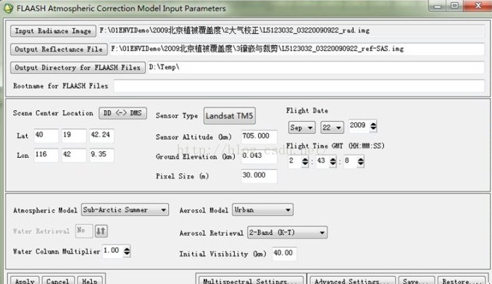Screen dimensions: 492x284
Task: Select the Lat degrees field showing 40
Action: (x=46, y=135)
